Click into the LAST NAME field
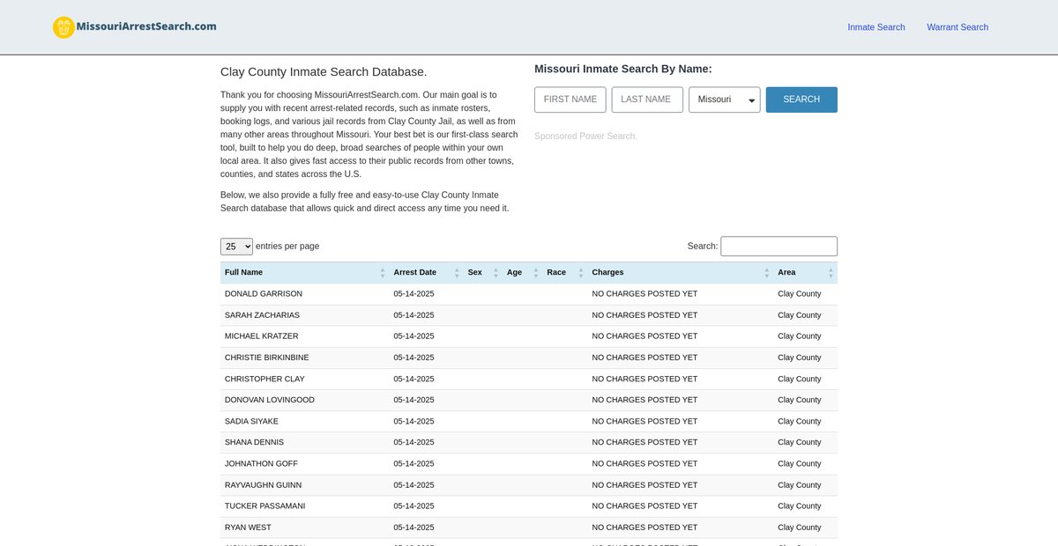 click(x=646, y=100)
